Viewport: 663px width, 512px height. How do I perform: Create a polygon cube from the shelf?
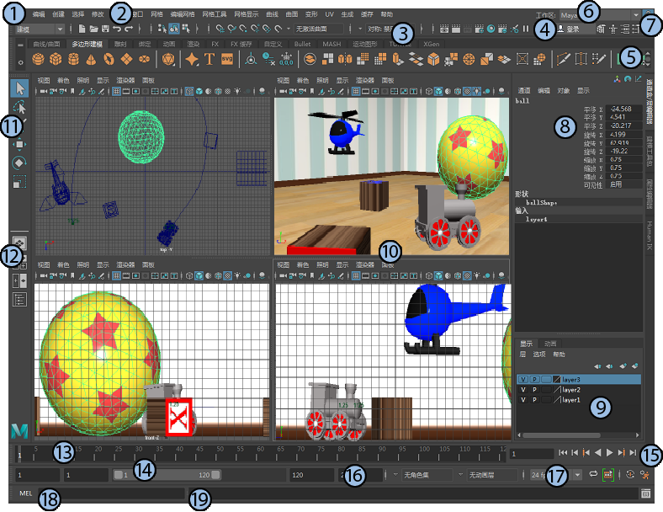(56, 59)
